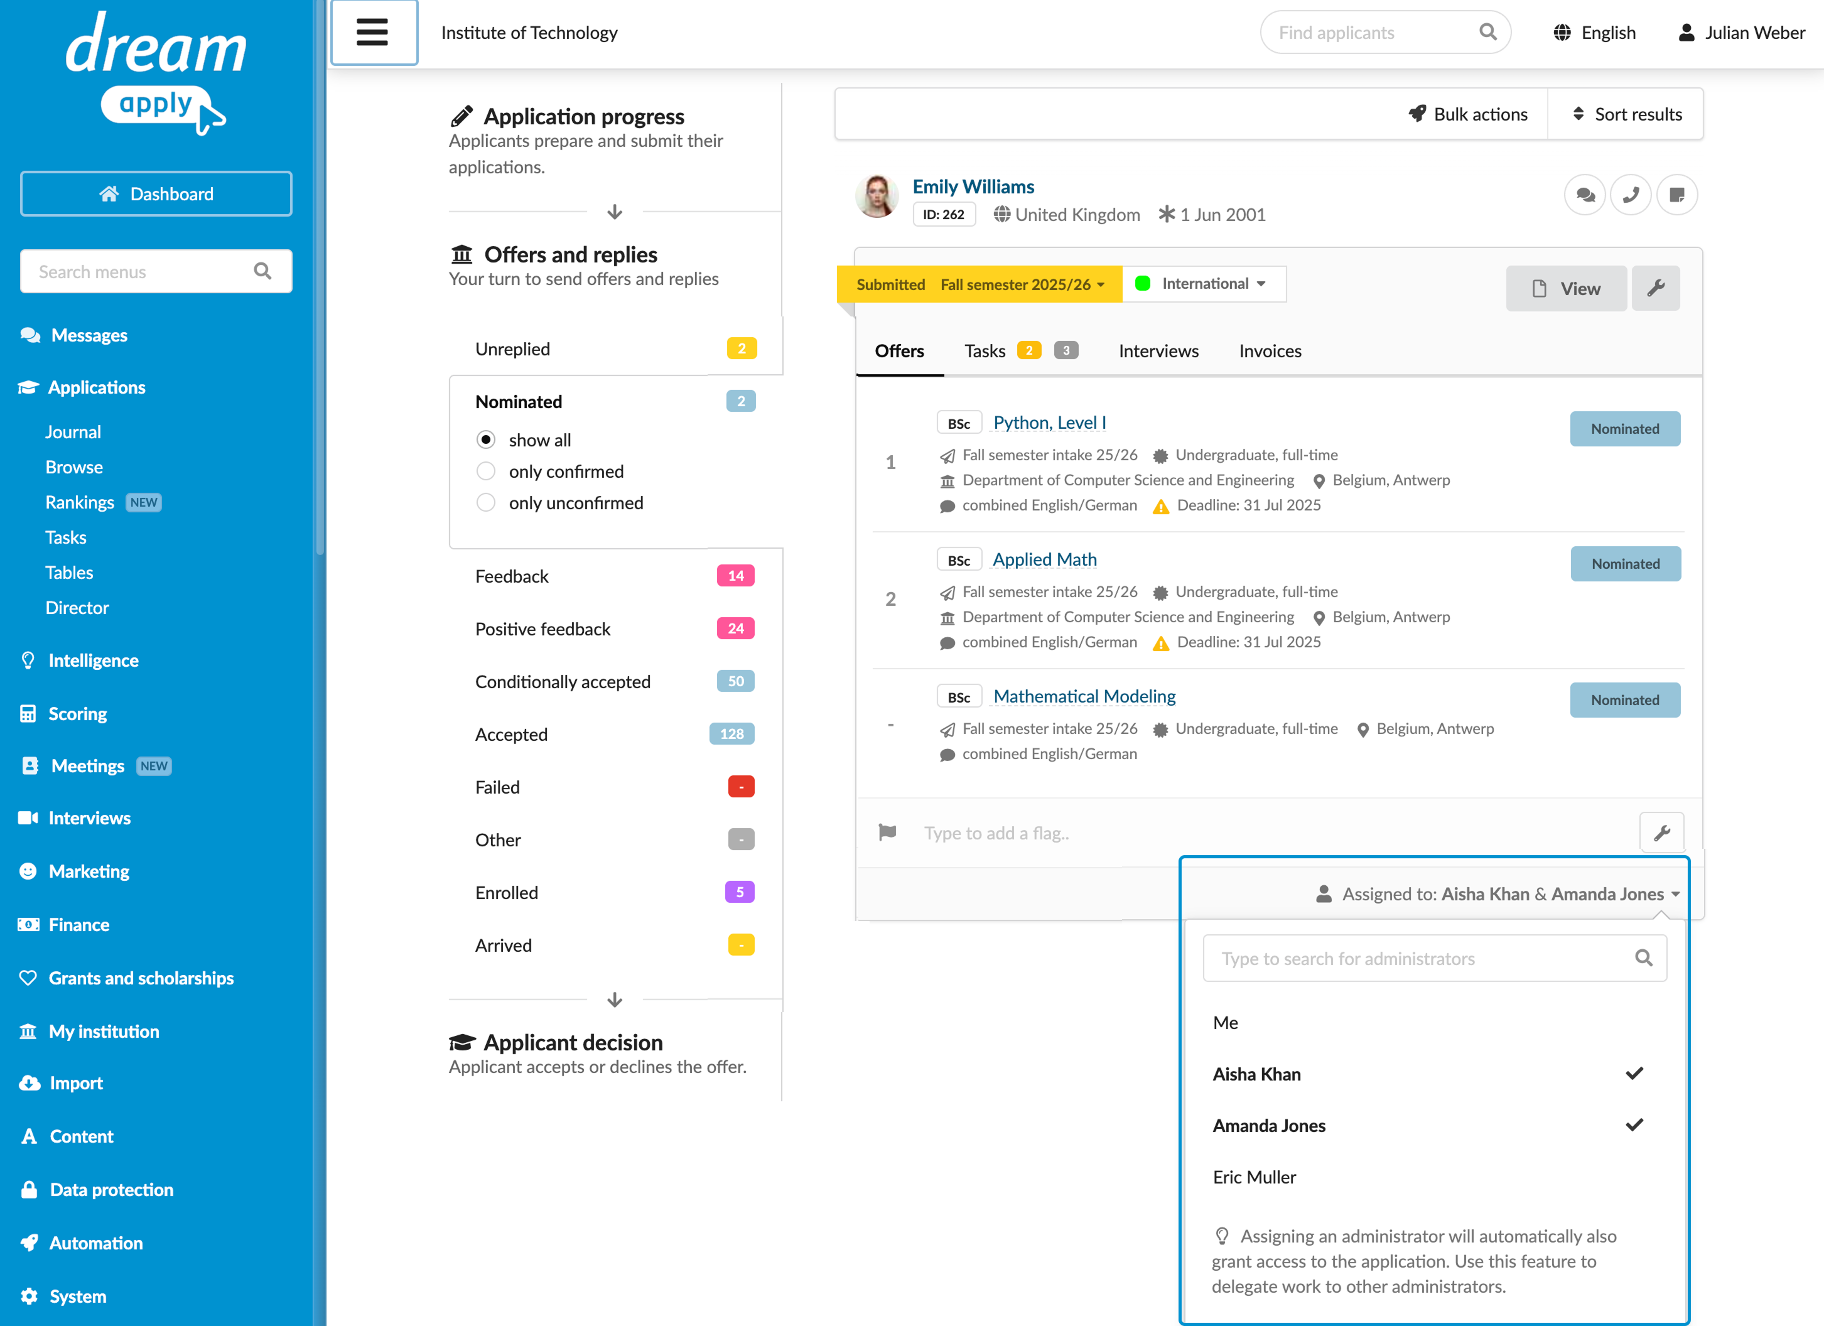Viewport: 1824px width, 1326px height.
Task: Select 'only unconfirmed' radio option
Action: click(486, 502)
